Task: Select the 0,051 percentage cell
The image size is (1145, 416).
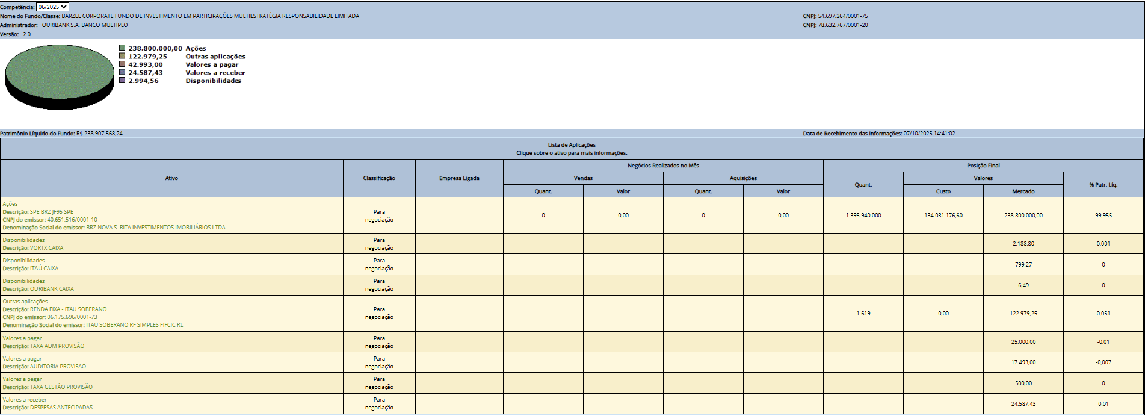Action: point(1103,313)
